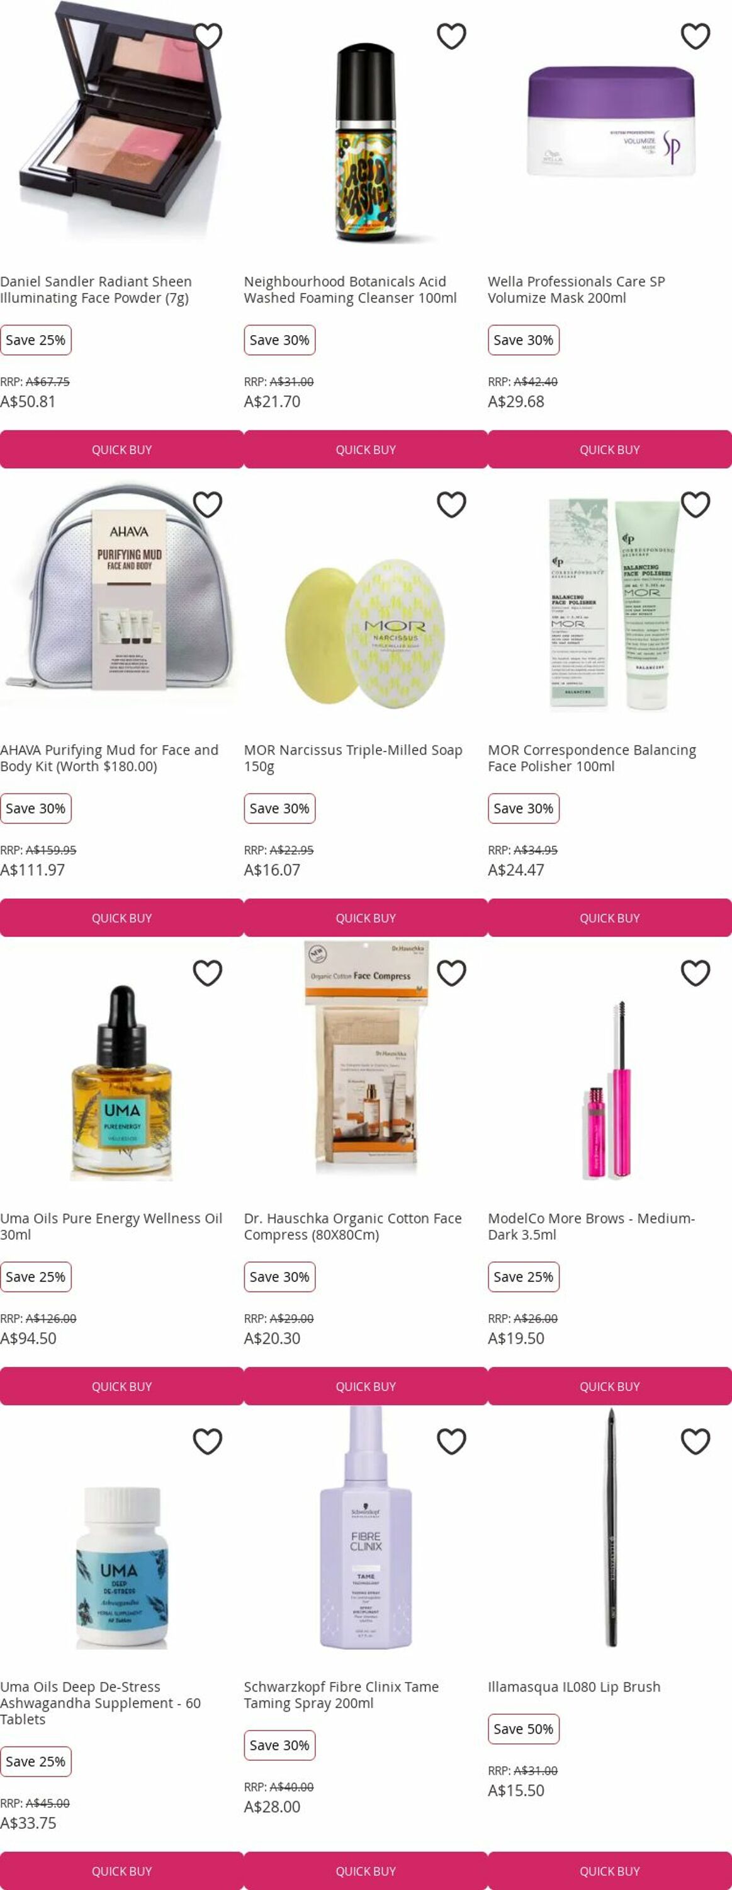
Task: Wishlist heart on MOR Narcissus Soap
Action: pyautogui.click(x=451, y=504)
